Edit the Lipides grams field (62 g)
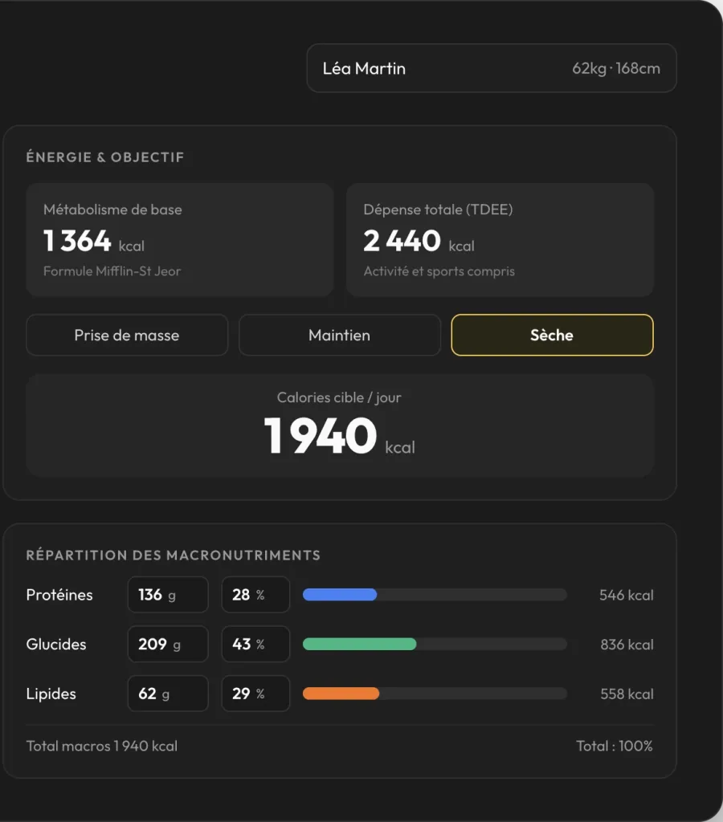This screenshot has height=822, width=723. point(168,694)
